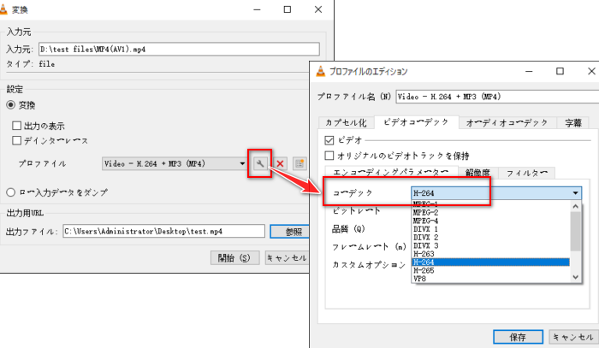This screenshot has height=348, width=599.
Task: Open オーディオコーデック tab
Action: [507, 122]
